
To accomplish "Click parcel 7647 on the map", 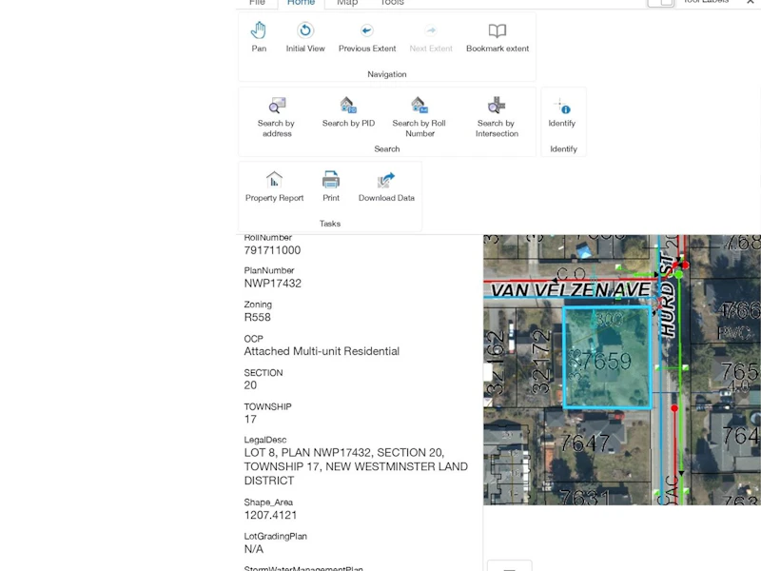I will [585, 443].
